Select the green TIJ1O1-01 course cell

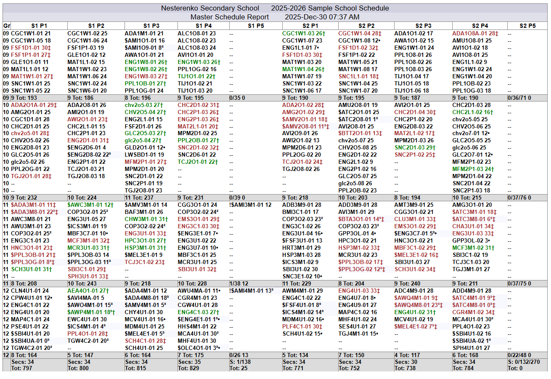coord(196,76)
